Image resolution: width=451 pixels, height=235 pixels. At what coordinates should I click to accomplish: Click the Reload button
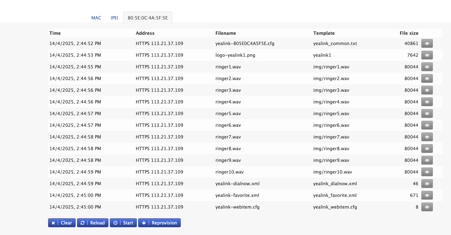click(93, 223)
